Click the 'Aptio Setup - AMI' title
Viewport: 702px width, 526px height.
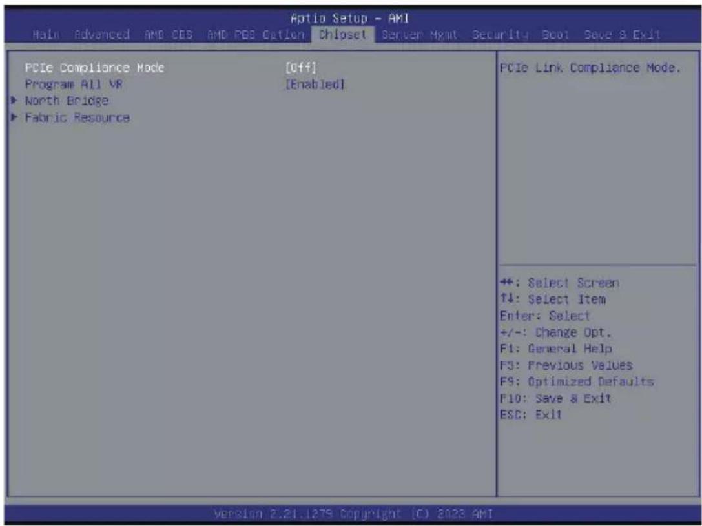tap(349, 18)
